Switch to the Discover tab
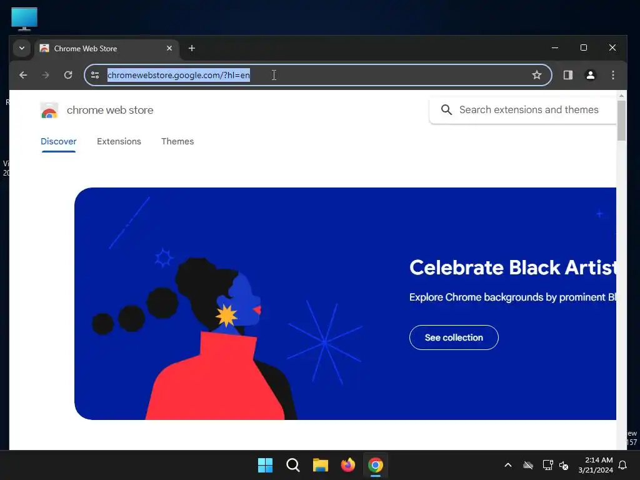The height and width of the screenshot is (480, 640). (x=58, y=141)
